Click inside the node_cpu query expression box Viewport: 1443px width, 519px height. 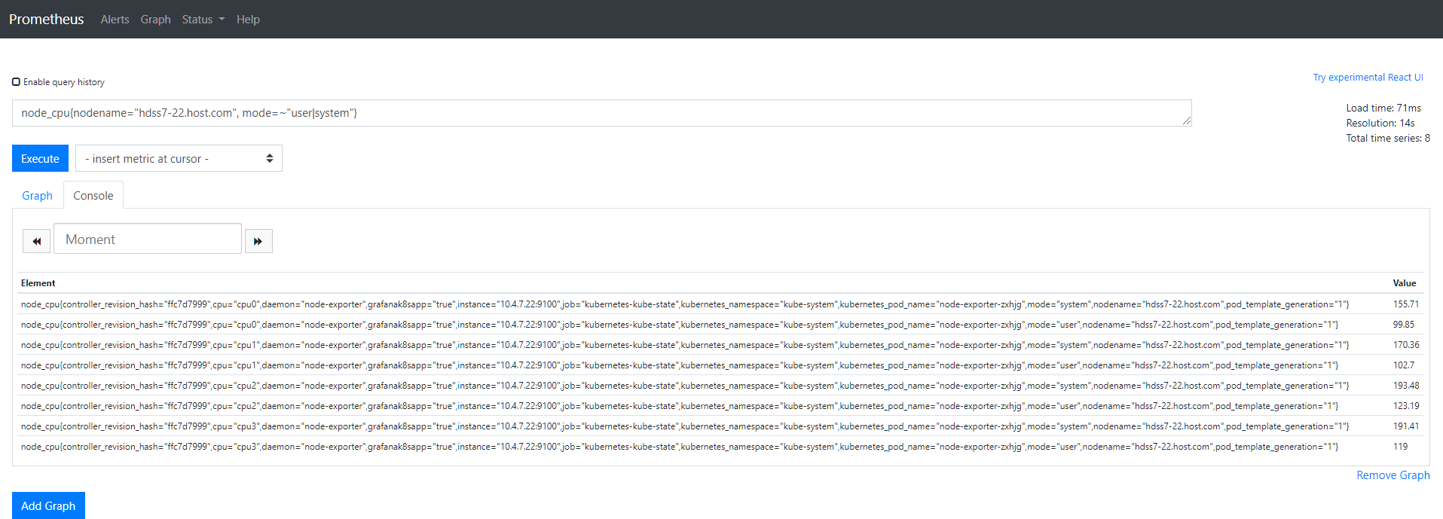point(601,113)
